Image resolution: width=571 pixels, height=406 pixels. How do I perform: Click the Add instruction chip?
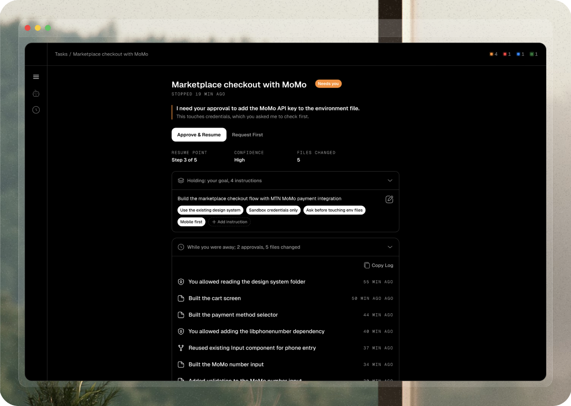coord(229,222)
